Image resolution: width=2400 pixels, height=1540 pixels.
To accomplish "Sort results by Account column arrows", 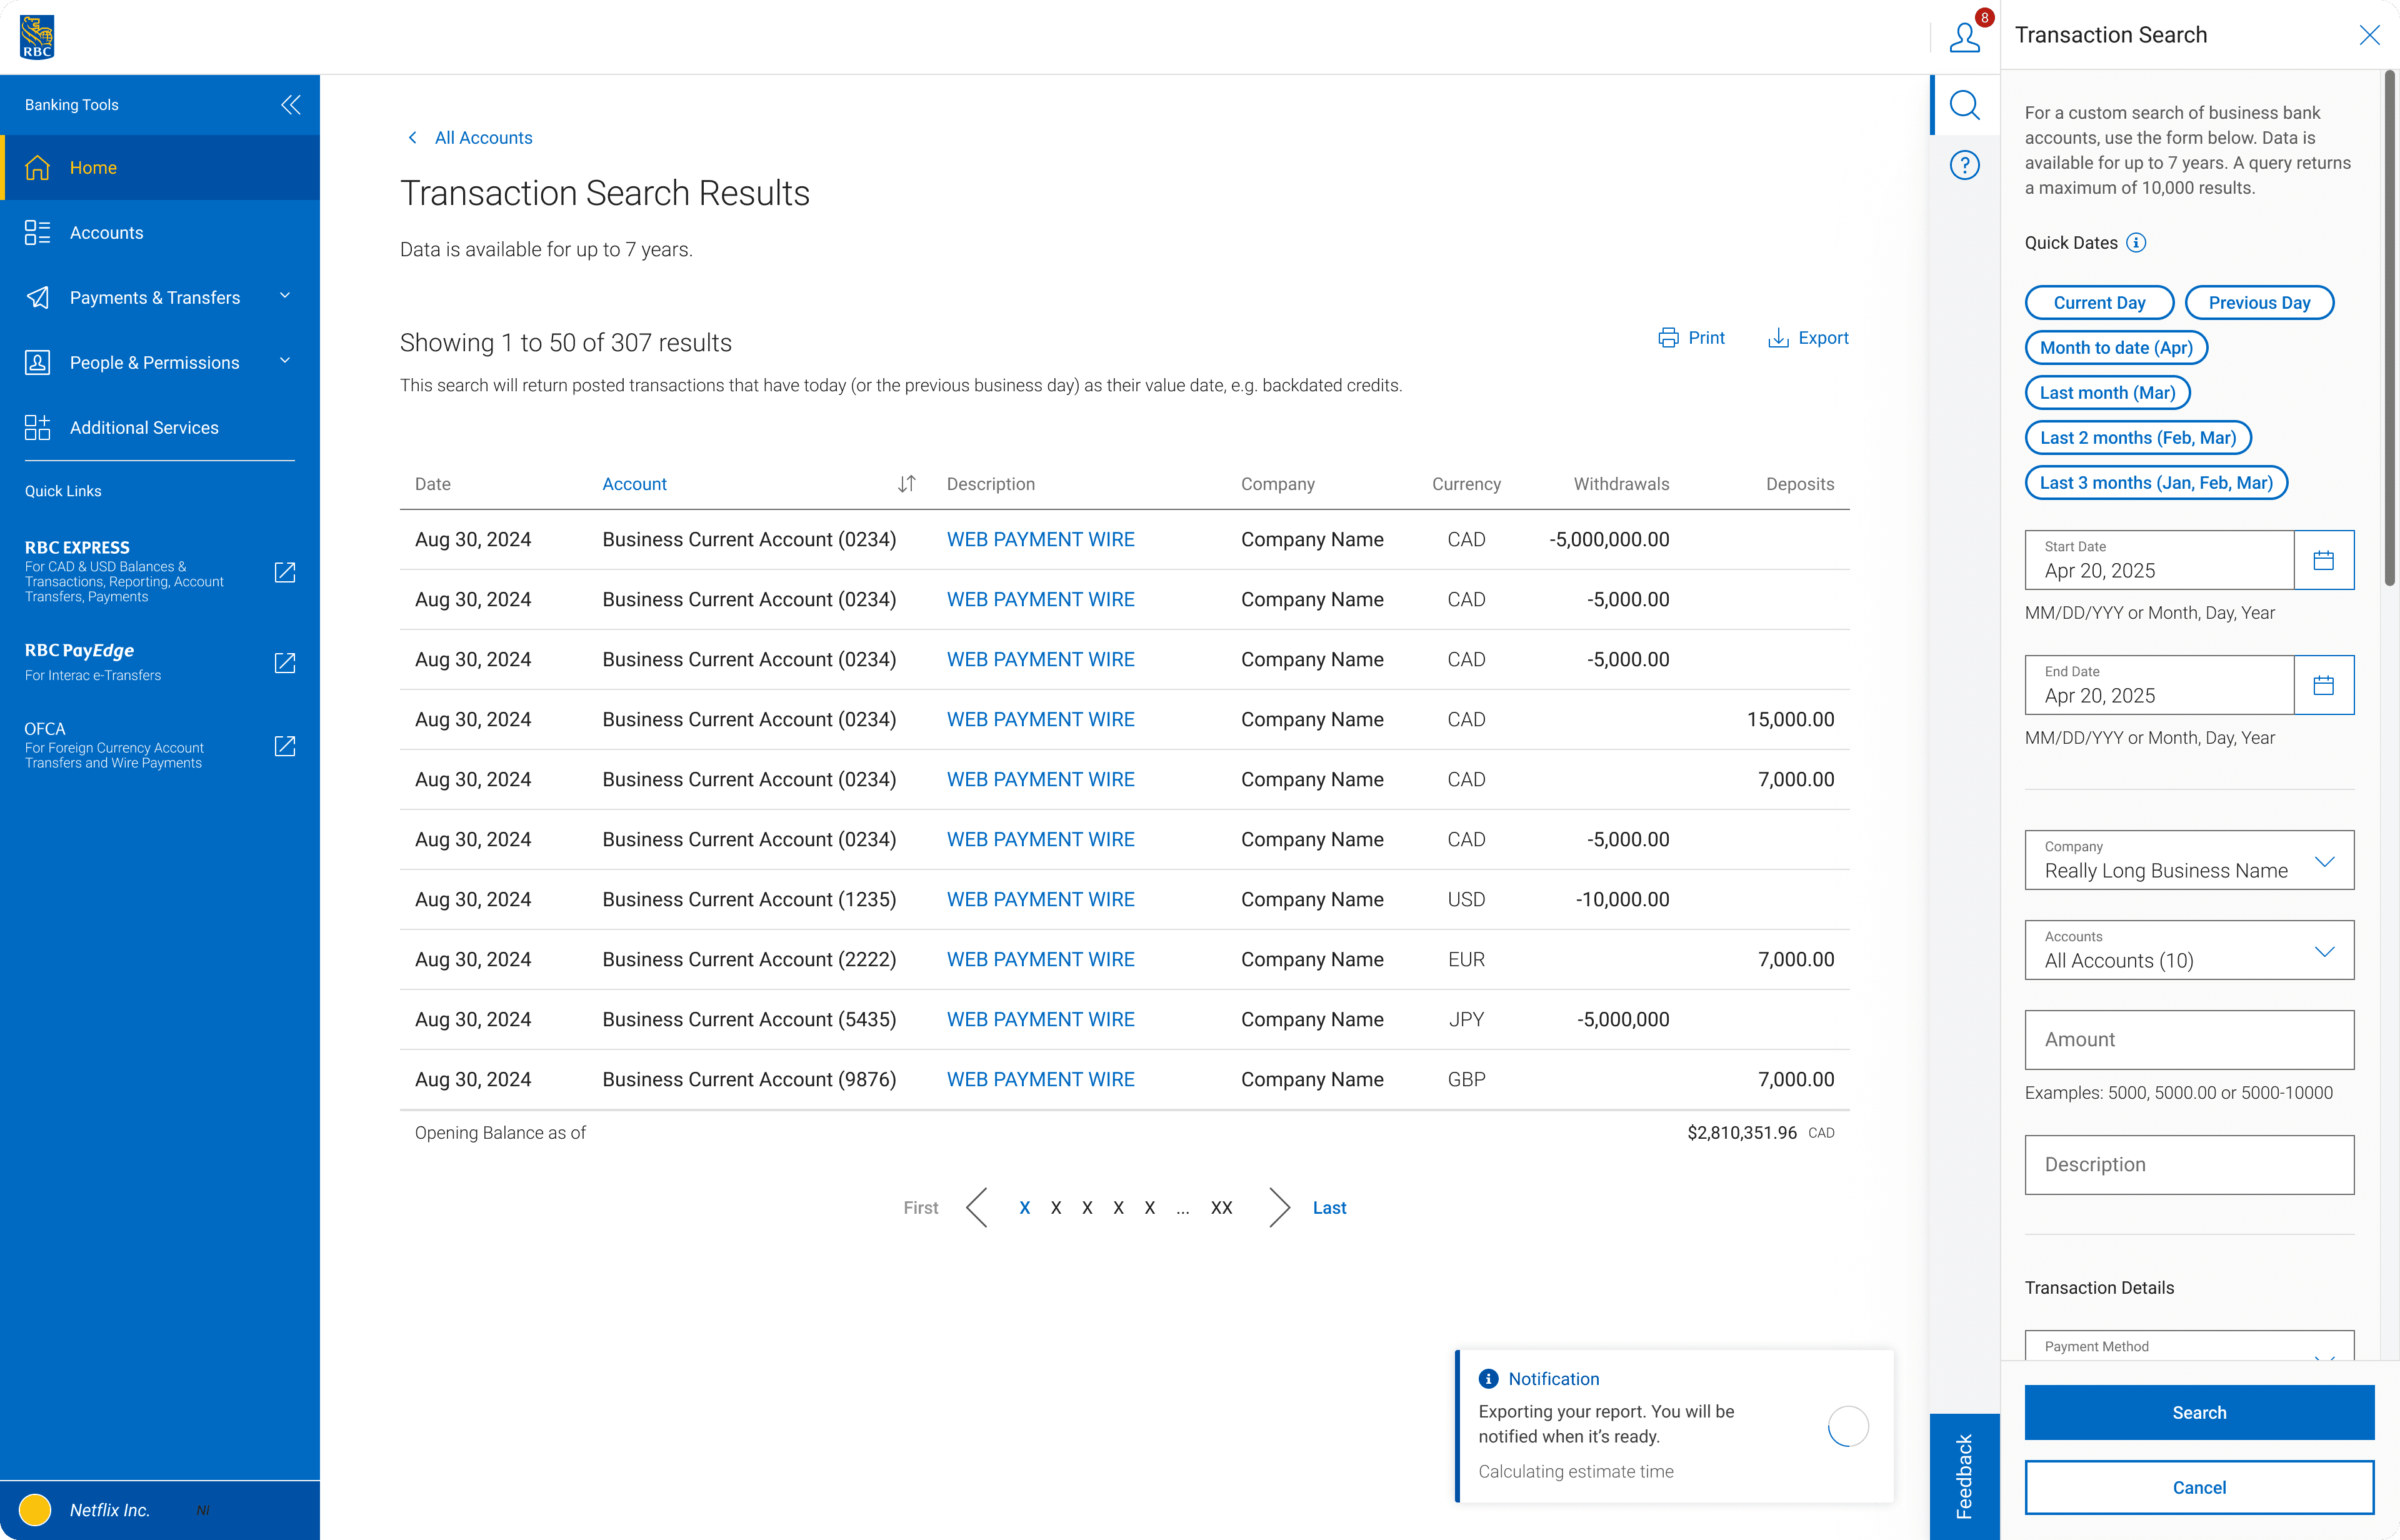I will 906,484.
